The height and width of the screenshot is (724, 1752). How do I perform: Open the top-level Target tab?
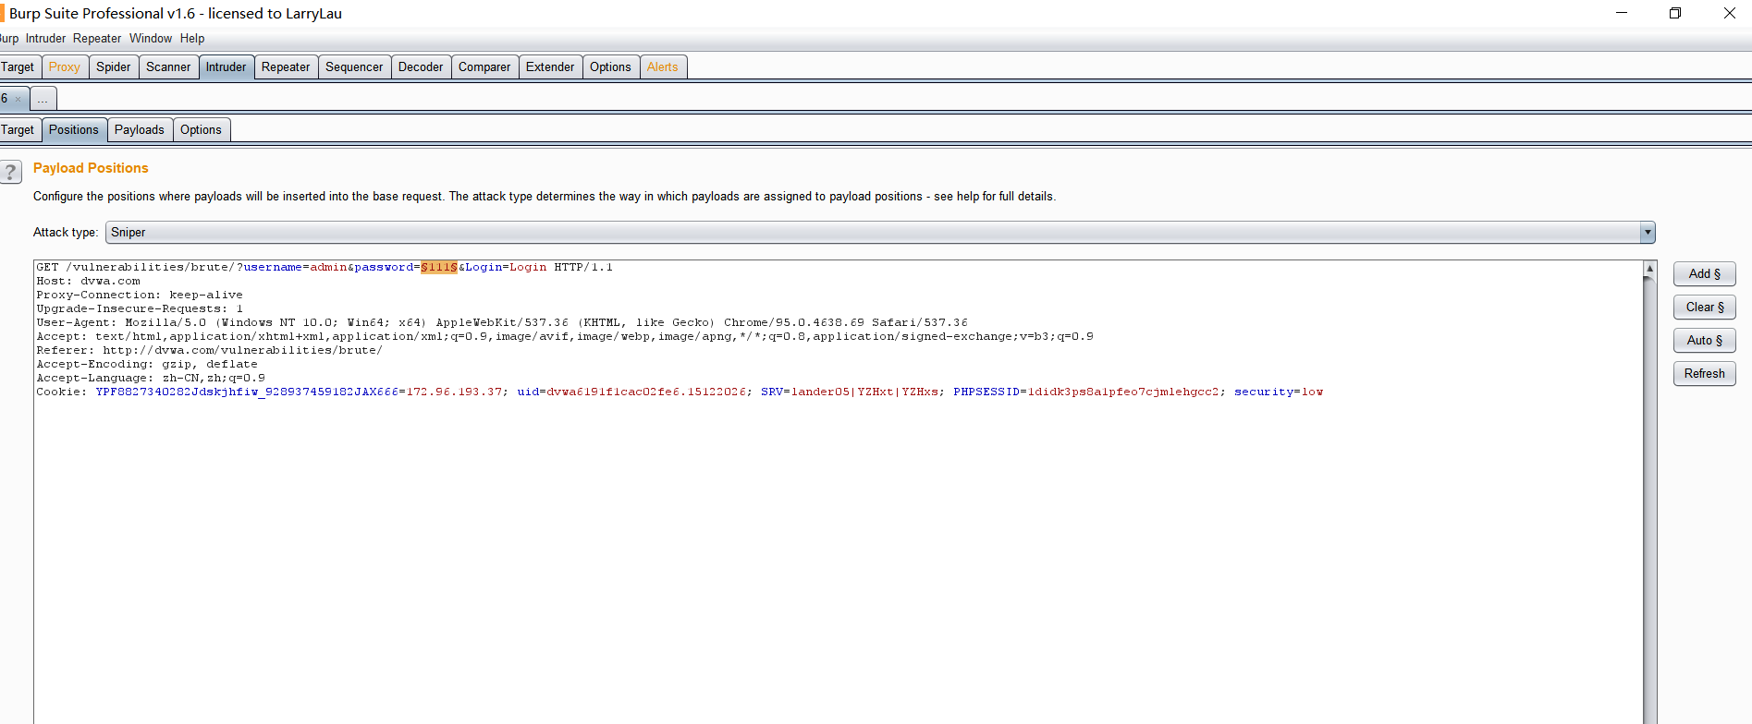click(18, 66)
